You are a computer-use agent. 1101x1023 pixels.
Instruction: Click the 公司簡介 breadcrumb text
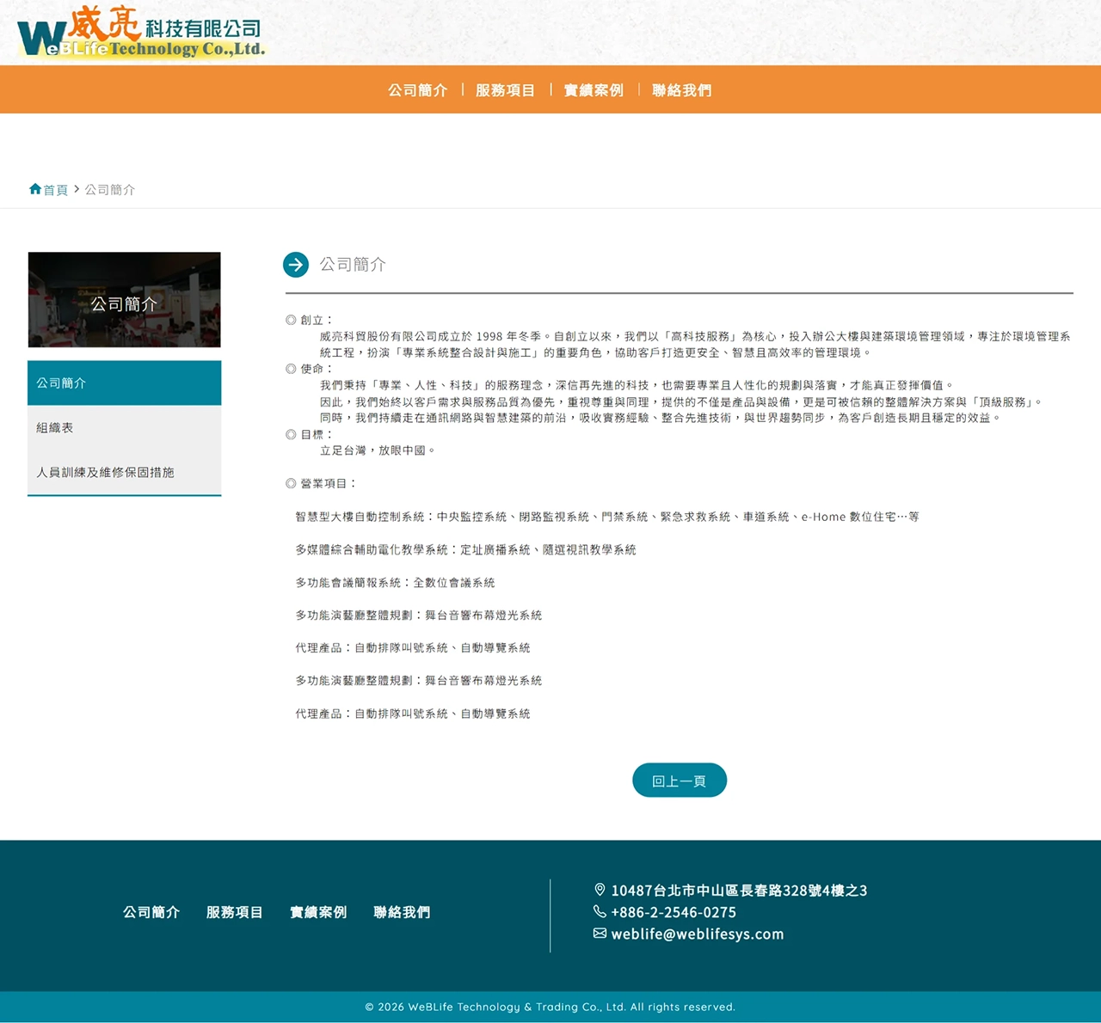(110, 190)
